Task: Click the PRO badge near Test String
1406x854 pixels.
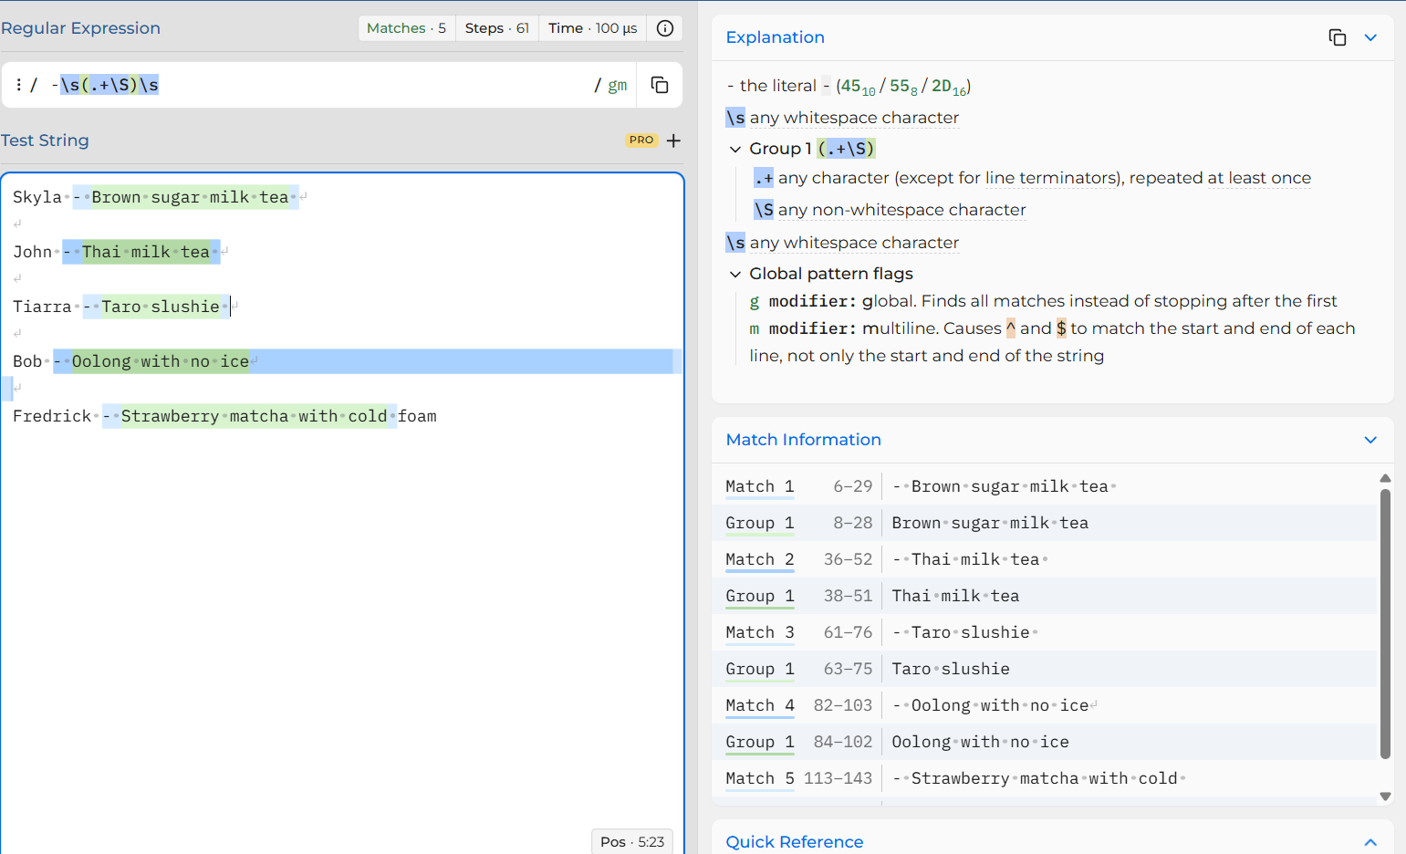Action: 641,140
